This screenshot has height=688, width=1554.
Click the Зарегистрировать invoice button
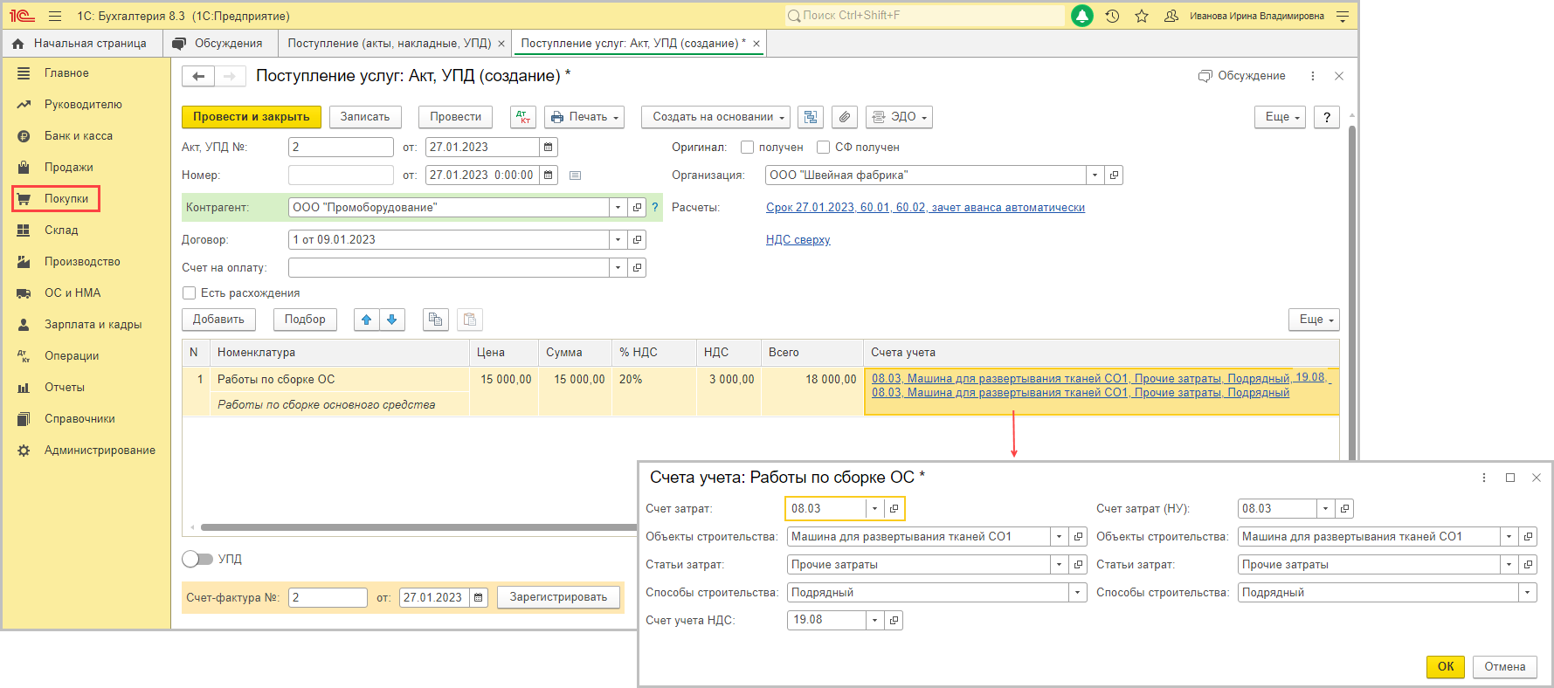[x=559, y=598]
